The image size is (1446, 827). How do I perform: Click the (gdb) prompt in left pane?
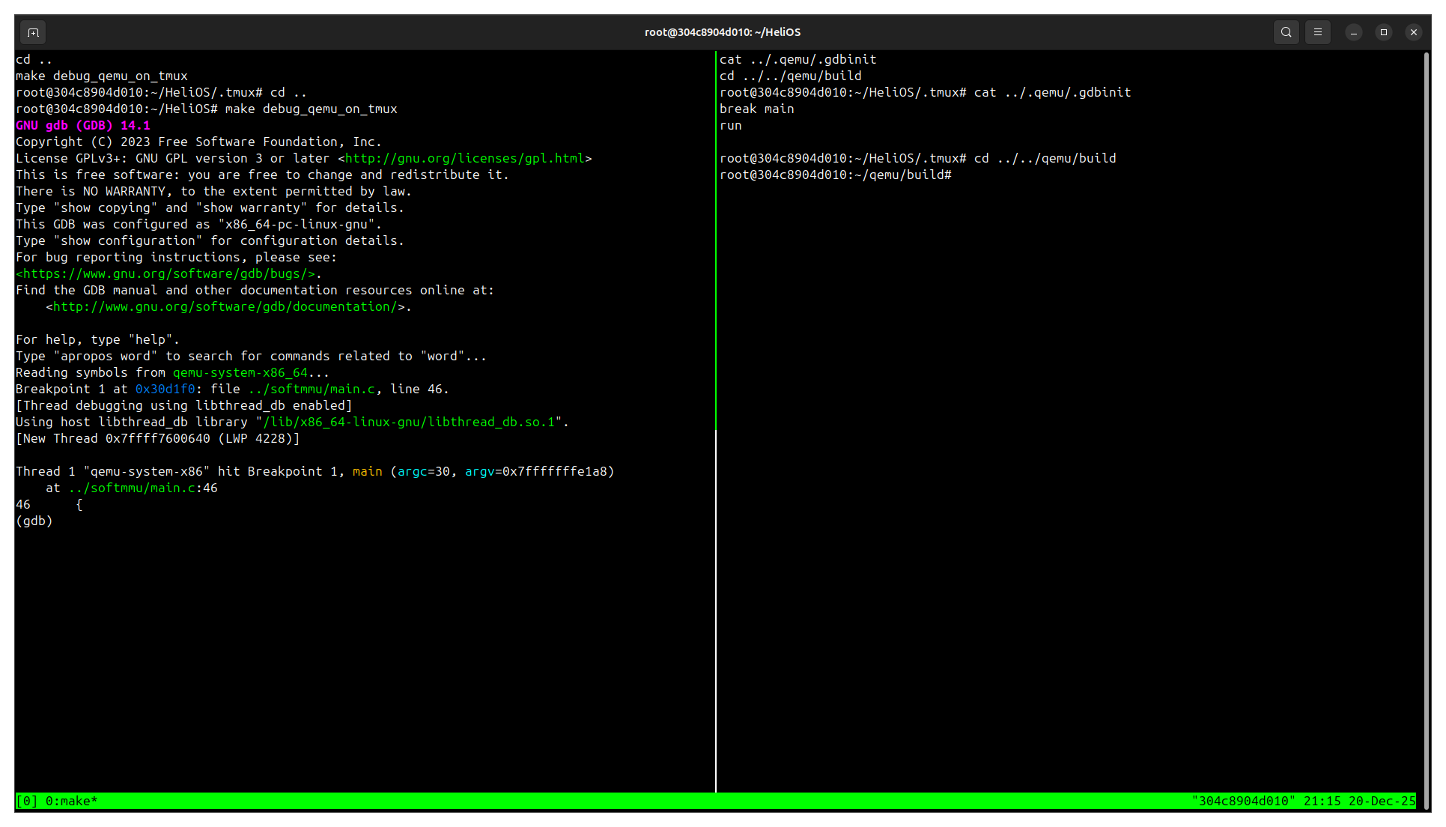34,521
